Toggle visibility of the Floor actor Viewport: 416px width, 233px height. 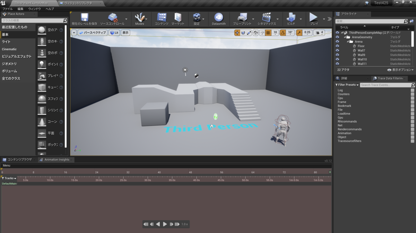pos(338,46)
